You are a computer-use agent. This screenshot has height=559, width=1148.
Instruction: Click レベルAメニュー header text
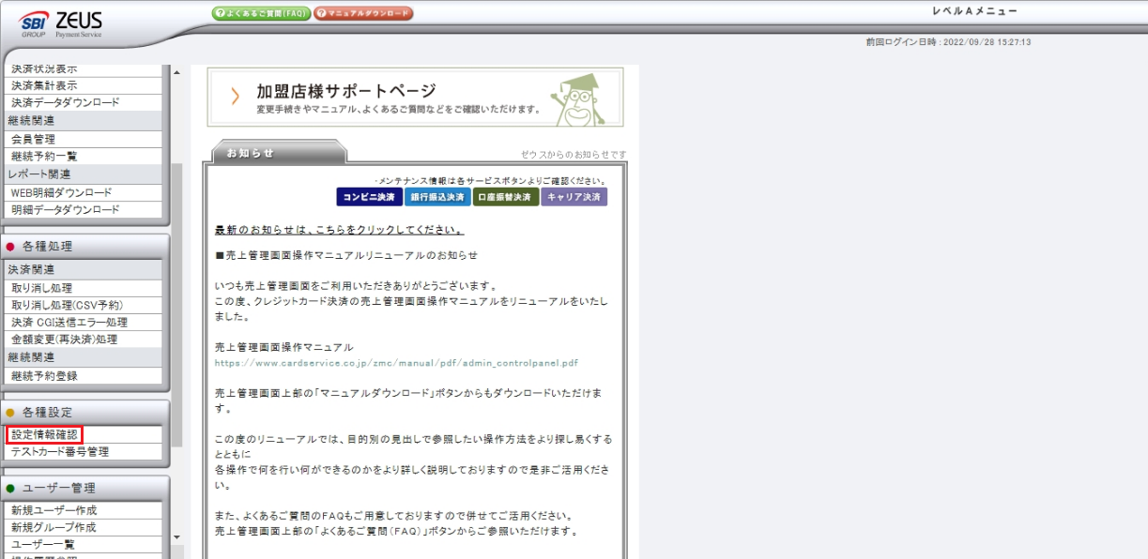(x=973, y=11)
